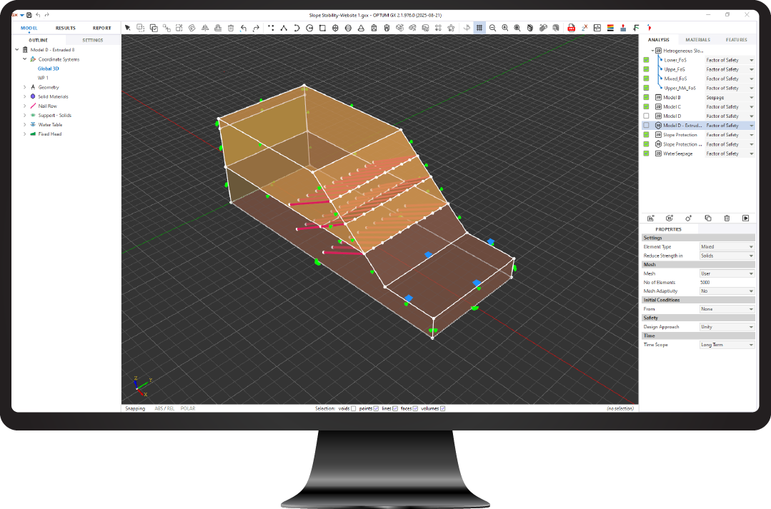Select the arrow pointer tool
This screenshot has width=771, height=509.
coord(128,28)
